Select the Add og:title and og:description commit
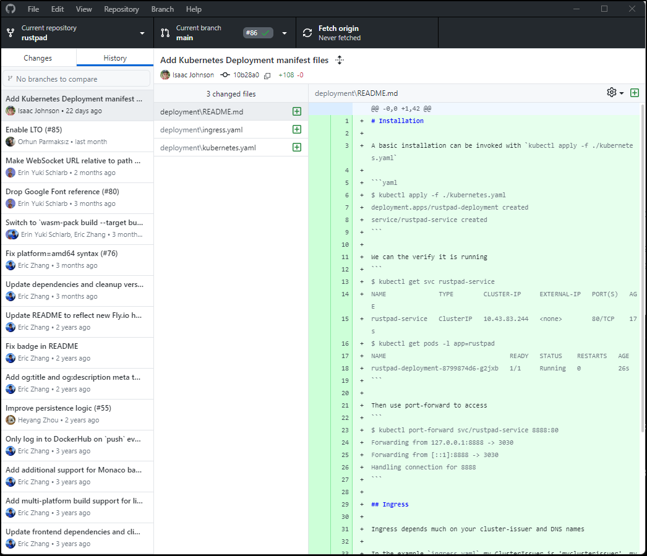 (x=77, y=383)
